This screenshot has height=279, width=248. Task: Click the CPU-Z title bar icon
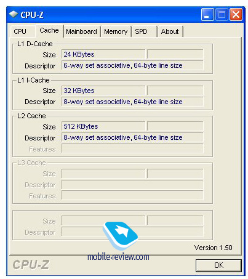14,14
